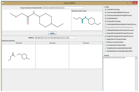Viewport: 139px width, 92px height.
Task: Check the HAtomsTransformation option
Action: tap(106, 42)
